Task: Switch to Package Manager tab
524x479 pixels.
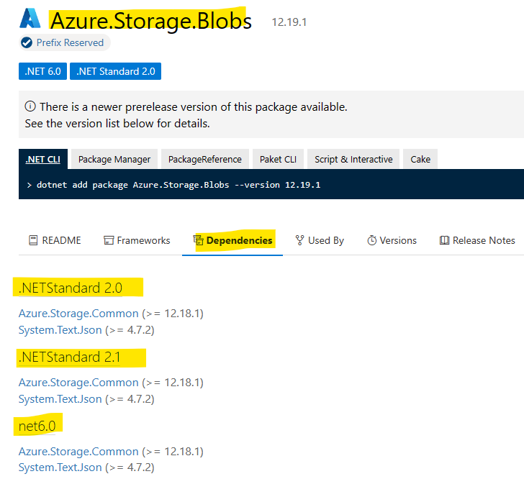Action: tap(114, 160)
